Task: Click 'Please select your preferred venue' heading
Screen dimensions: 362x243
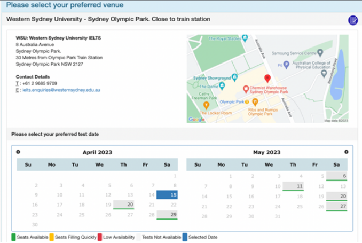Action: tap(65, 5)
